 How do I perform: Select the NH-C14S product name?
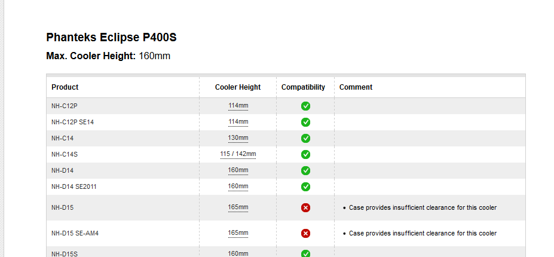pos(65,154)
